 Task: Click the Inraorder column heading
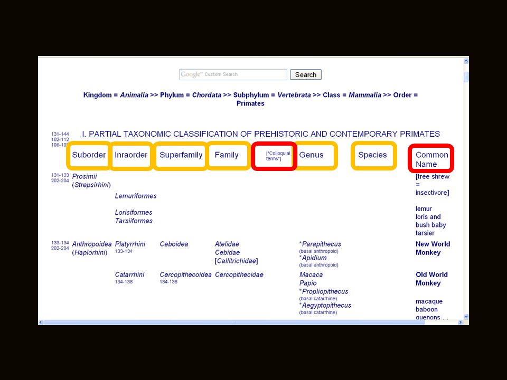131,155
